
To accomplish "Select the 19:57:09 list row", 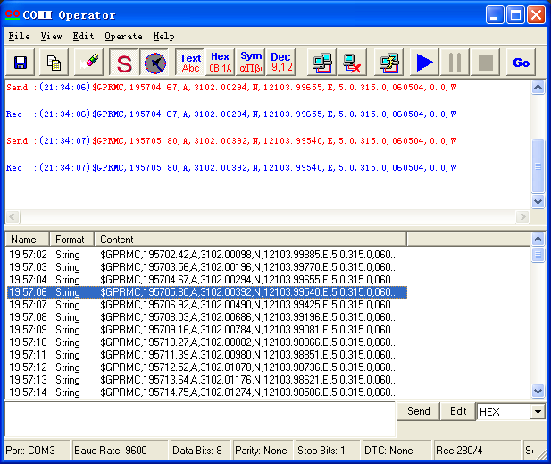I will pyautogui.click(x=207, y=330).
